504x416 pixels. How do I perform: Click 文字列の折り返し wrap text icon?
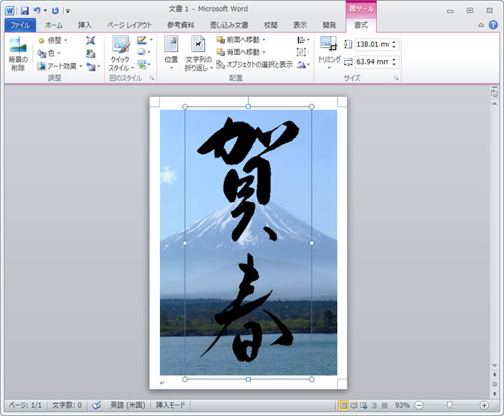[198, 54]
